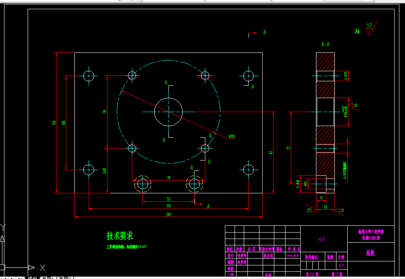Select the 设计 cell in title block
Screen dimensions: 405x279
tap(231, 255)
